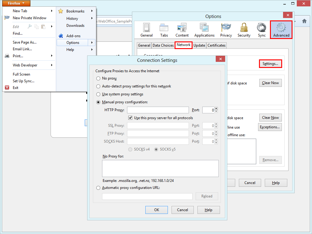Screen dimensions: 312x234
Task: Open the General panel in Options
Action: [147, 30]
